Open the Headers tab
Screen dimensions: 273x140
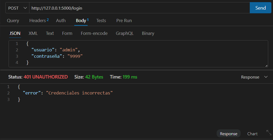(x=39, y=20)
